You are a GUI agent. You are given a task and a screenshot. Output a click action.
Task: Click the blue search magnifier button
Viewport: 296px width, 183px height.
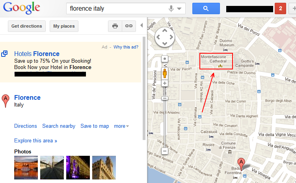coord(206,8)
